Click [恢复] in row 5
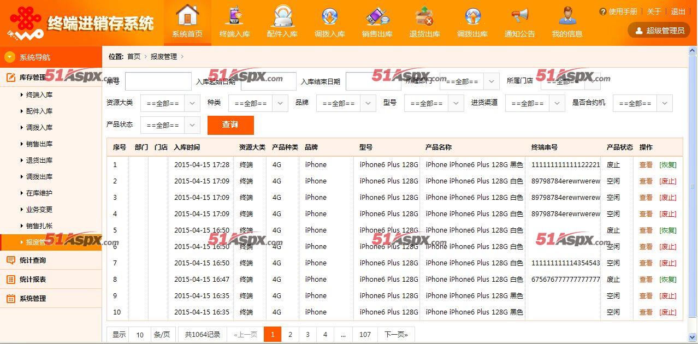Image resolution: width=698 pixels, height=344 pixels. click(668, 230)
